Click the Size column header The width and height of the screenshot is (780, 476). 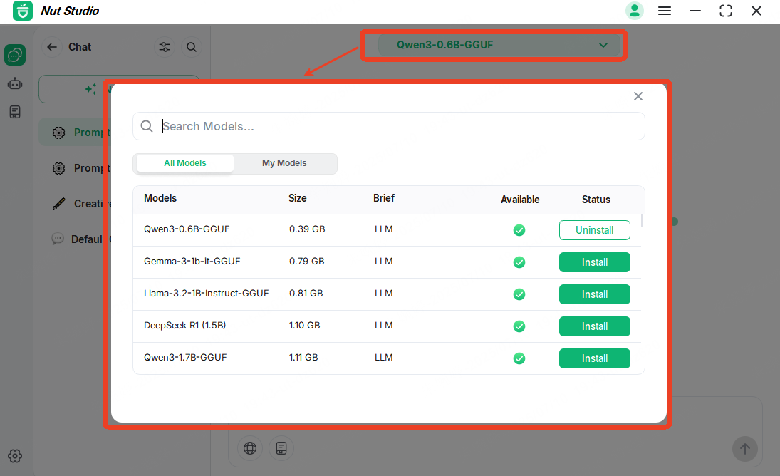click(298, 198)
